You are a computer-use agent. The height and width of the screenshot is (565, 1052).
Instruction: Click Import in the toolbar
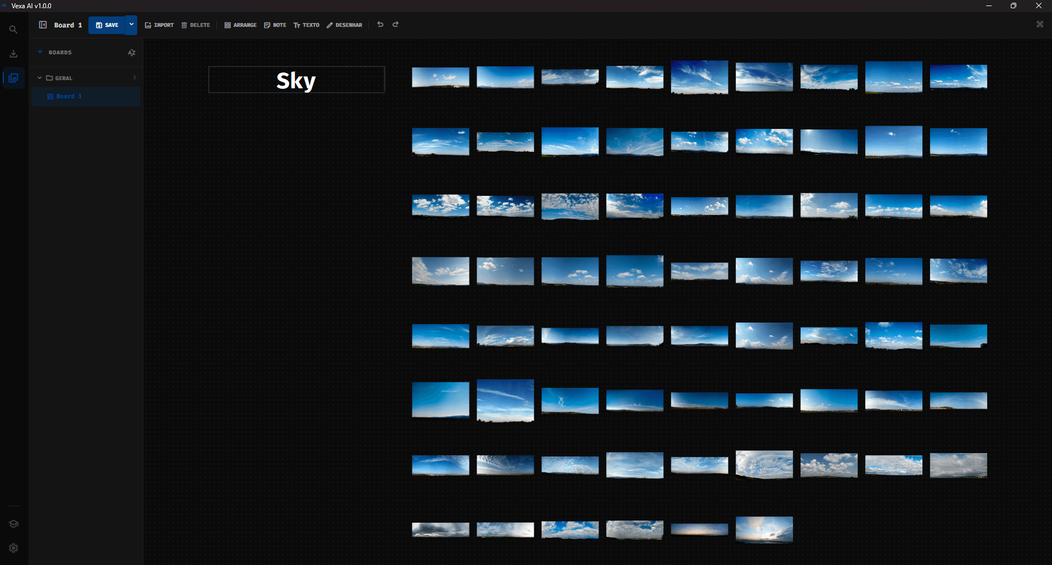tap(159, 25)
